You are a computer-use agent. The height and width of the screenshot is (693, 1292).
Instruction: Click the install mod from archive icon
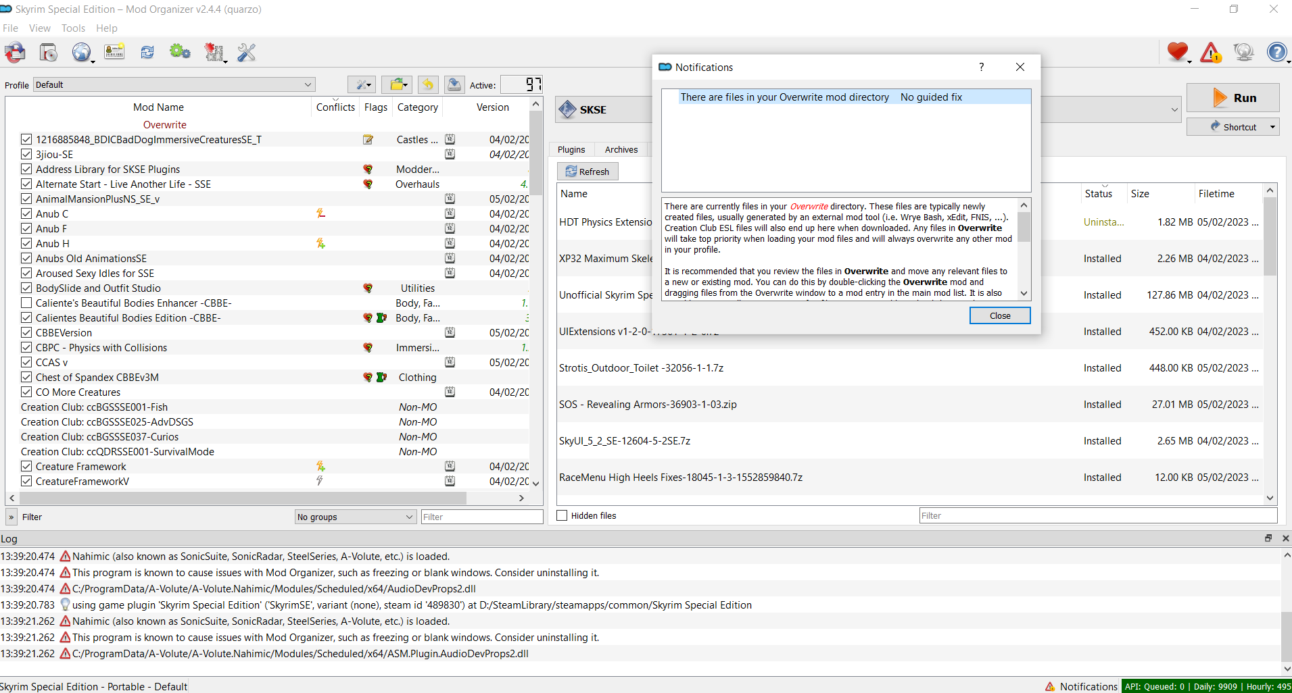point(48,52)
